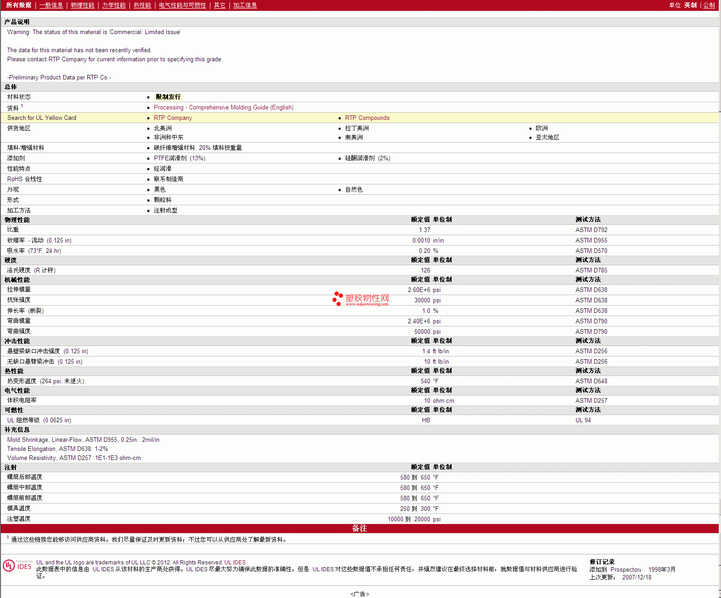
Task: Switch to the 物理性能 tab
Action: [82, 5]
